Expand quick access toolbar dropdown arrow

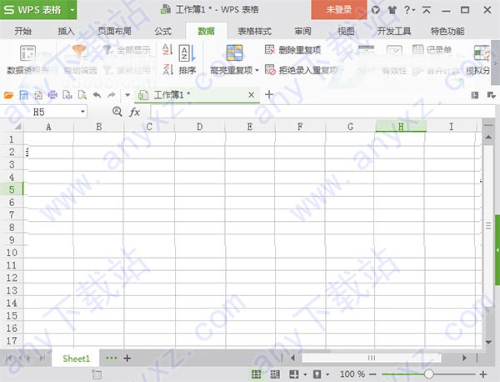(x=127, y=95)
